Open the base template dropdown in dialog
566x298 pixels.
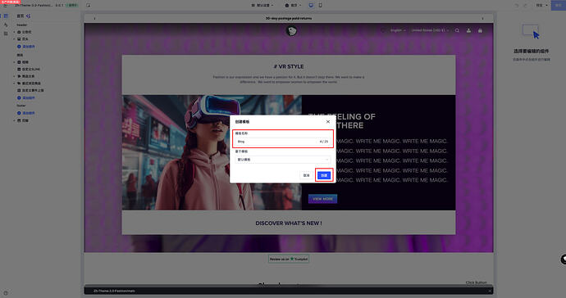coord(283,160)
